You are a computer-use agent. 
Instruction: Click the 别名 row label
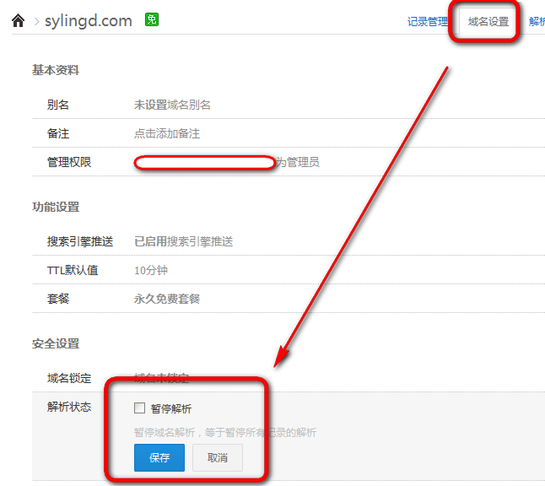[x=58, y=105]
